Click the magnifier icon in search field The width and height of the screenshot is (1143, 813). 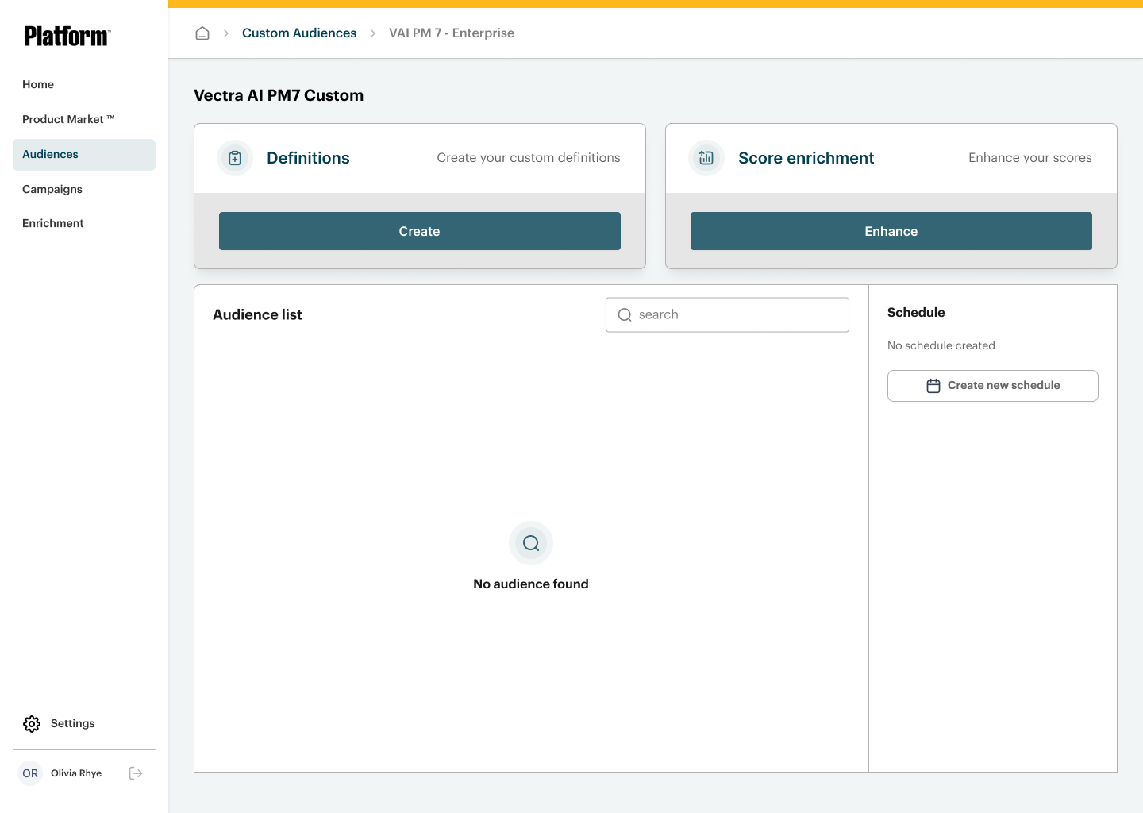tap(625, 315)
